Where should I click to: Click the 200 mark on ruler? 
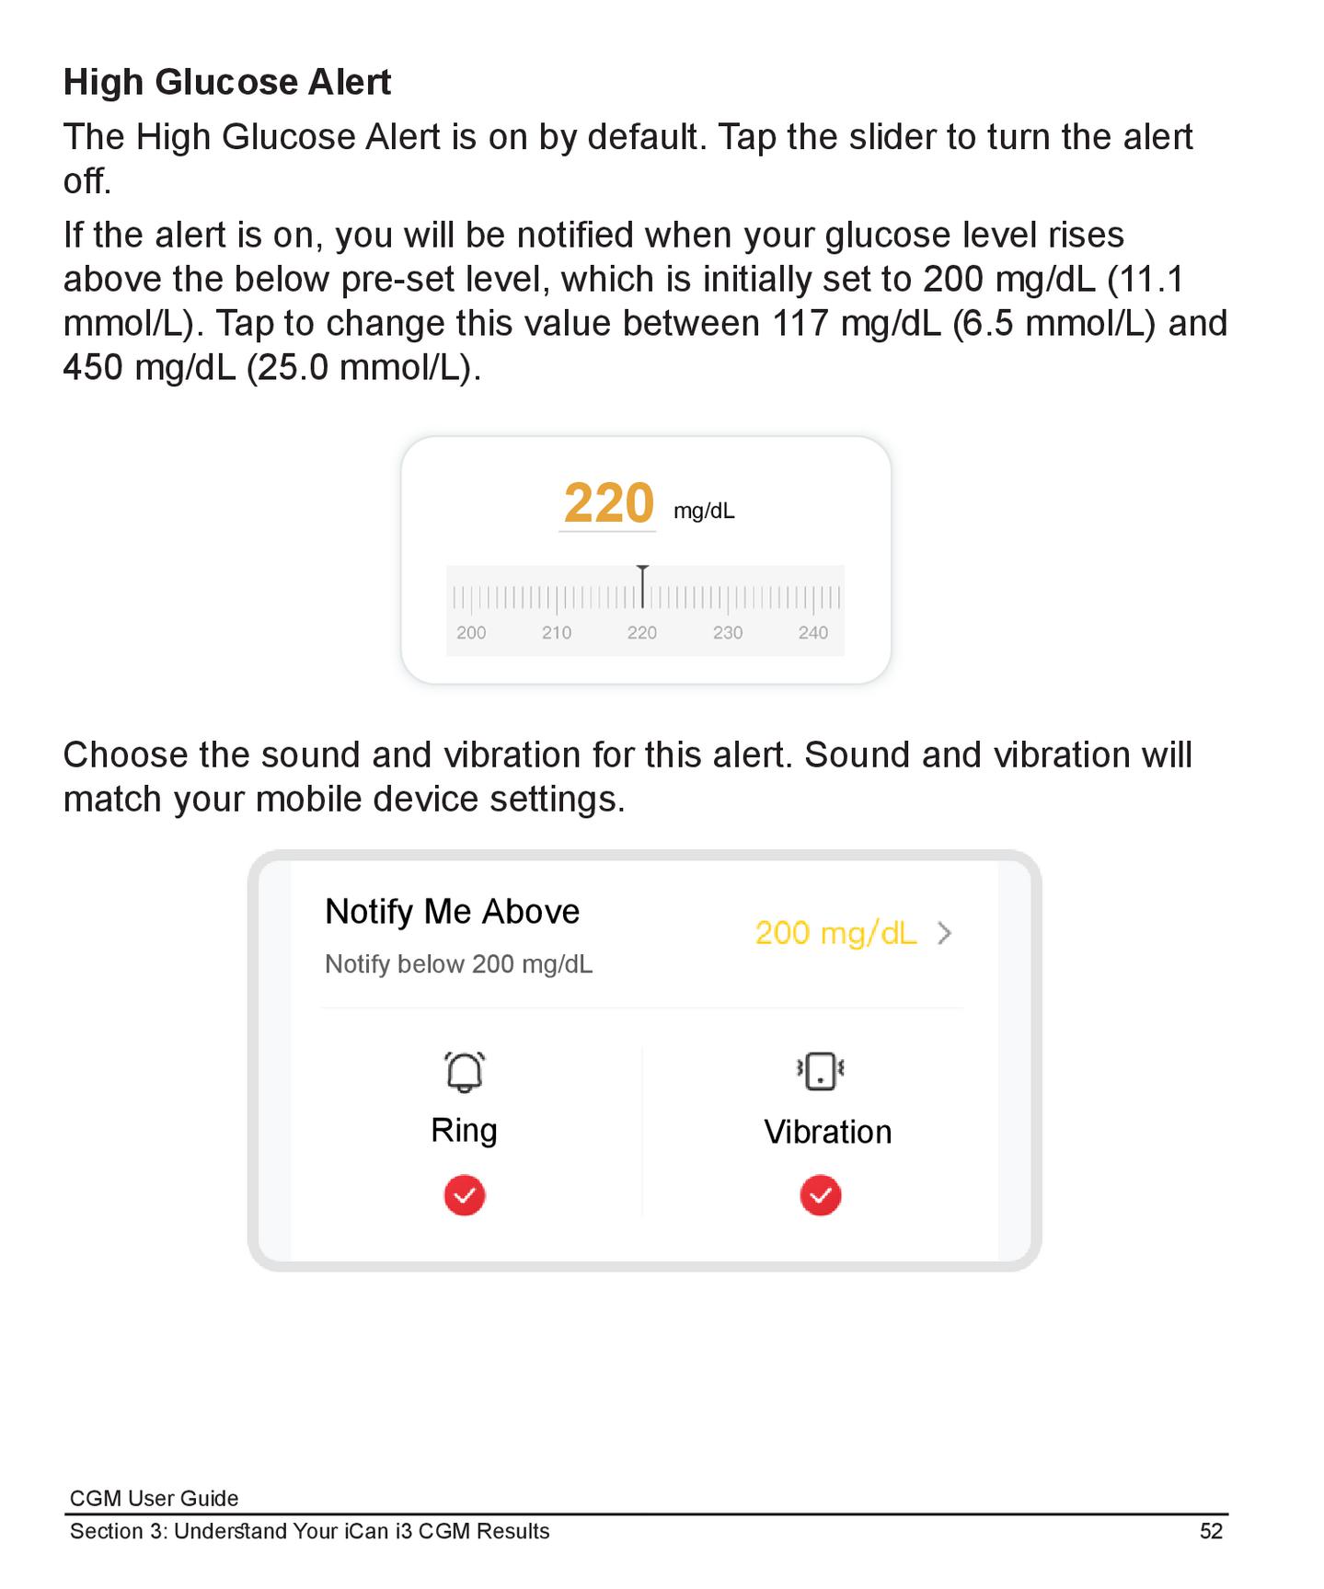coord(471,632)
